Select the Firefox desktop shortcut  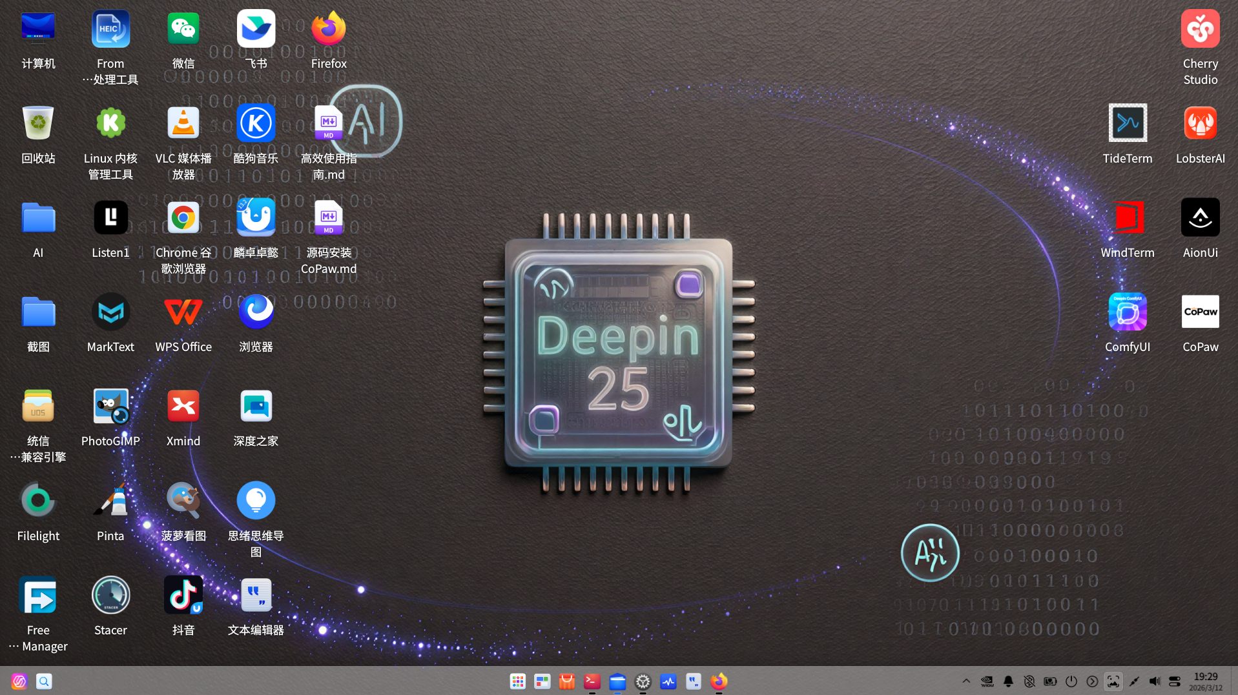pyautogui.click(x=329, y=29)
